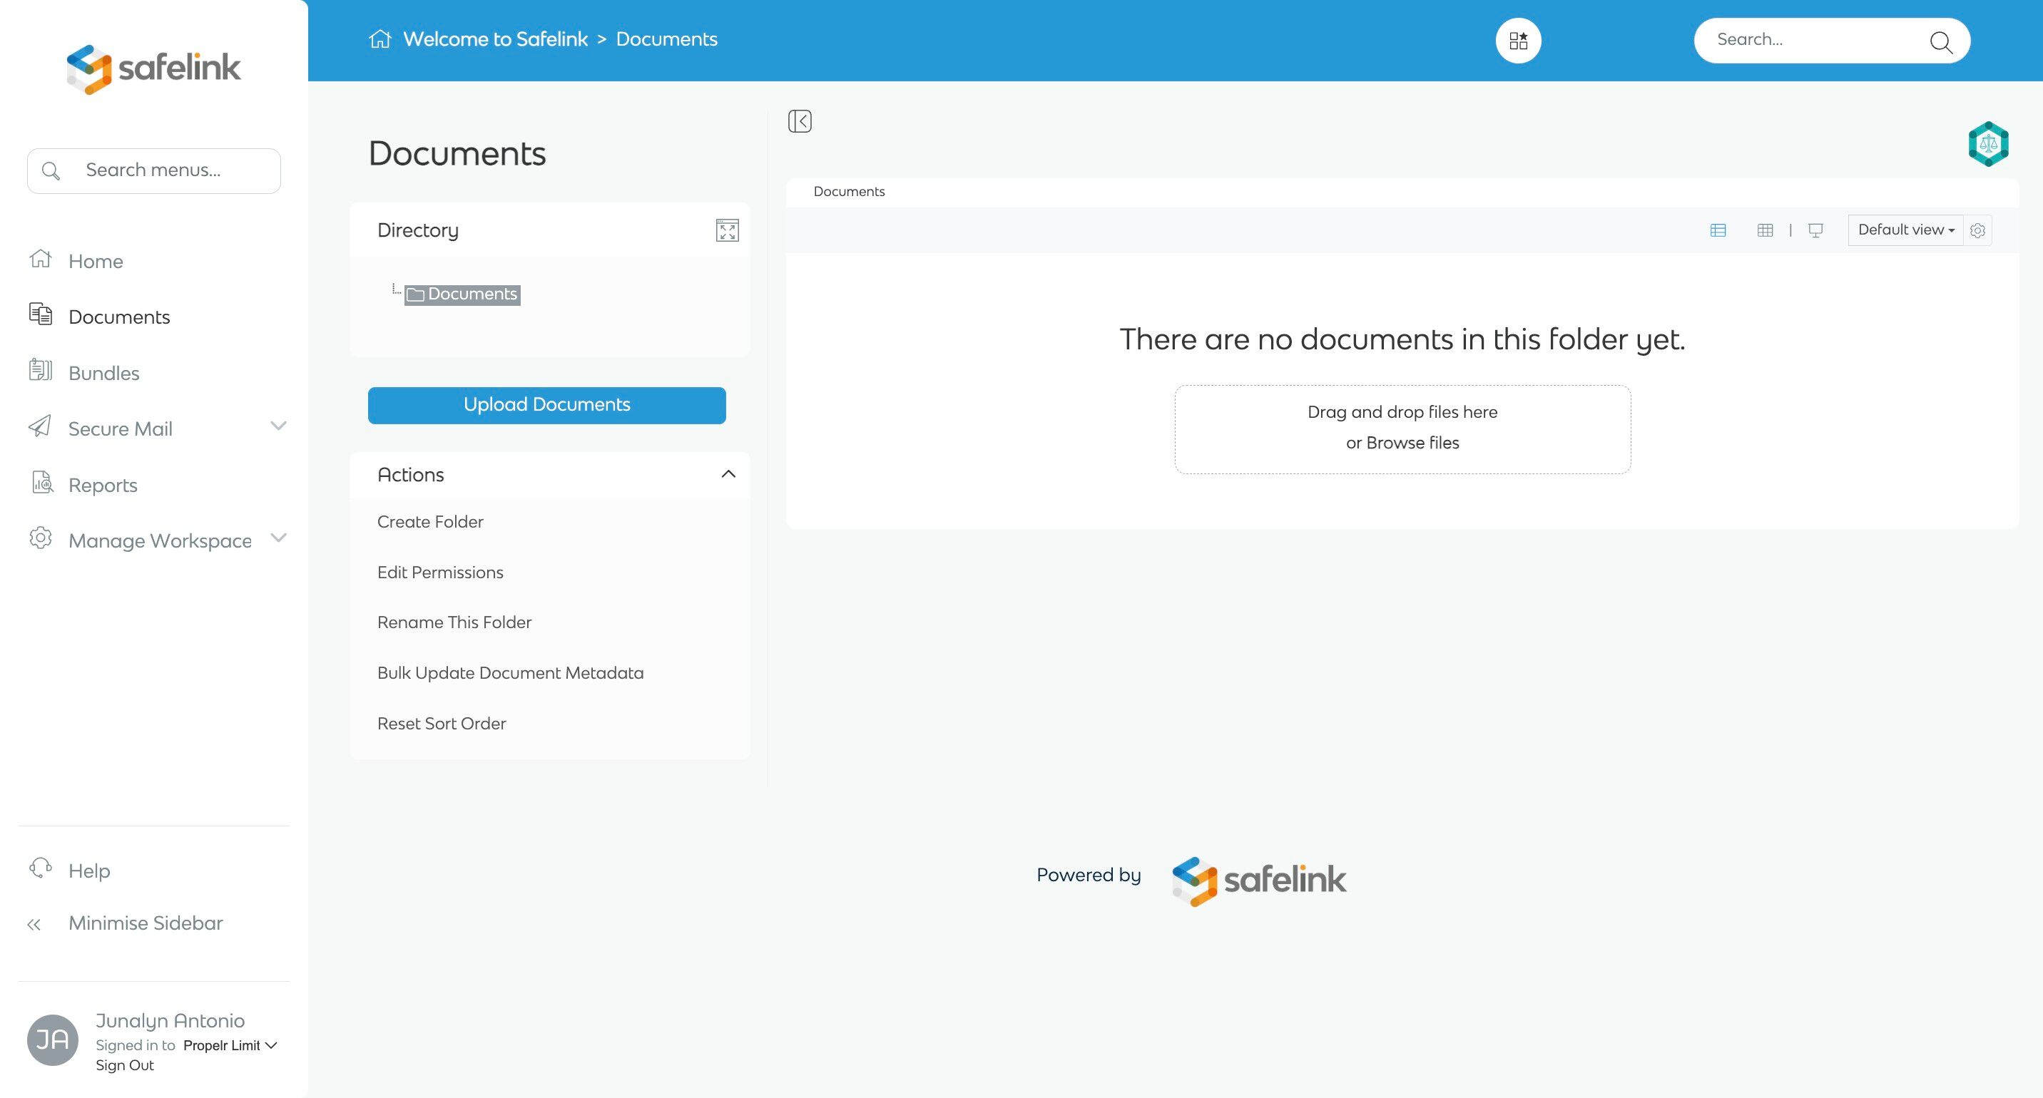Switch to list view layout icon

pyautogui.click(x=1718, y=231)
